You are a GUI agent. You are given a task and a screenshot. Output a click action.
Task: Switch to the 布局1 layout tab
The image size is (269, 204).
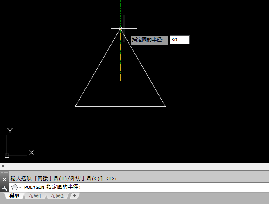(x=35, y=196)
